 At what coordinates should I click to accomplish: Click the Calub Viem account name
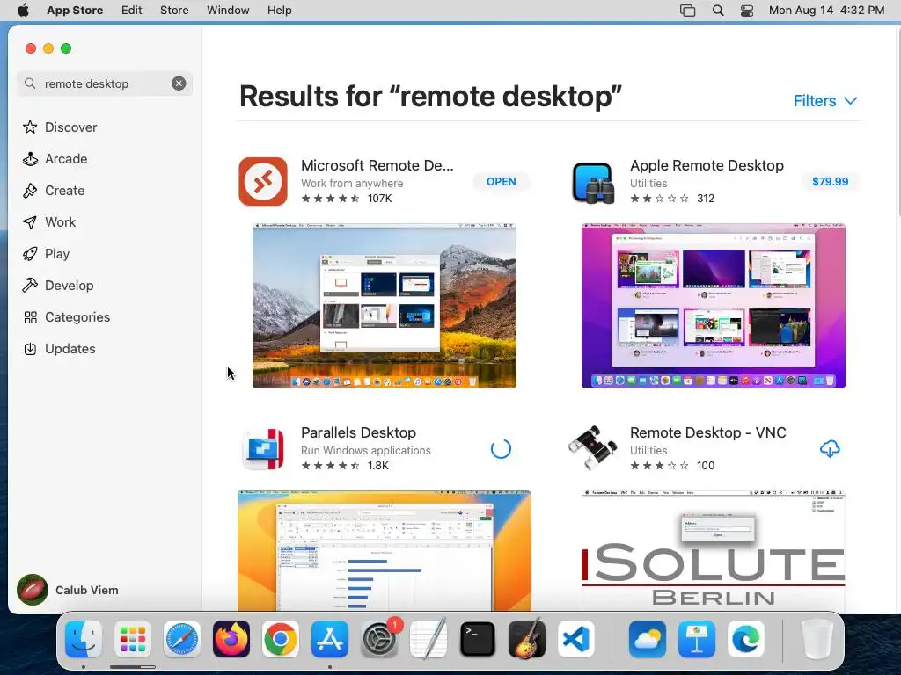(x=87, y=590)
